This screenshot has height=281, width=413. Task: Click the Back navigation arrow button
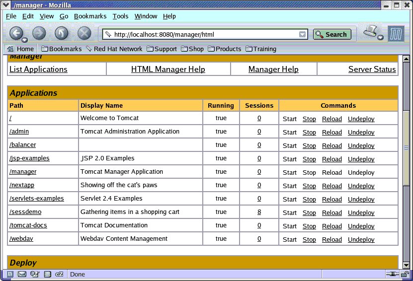tap(16, 33)
